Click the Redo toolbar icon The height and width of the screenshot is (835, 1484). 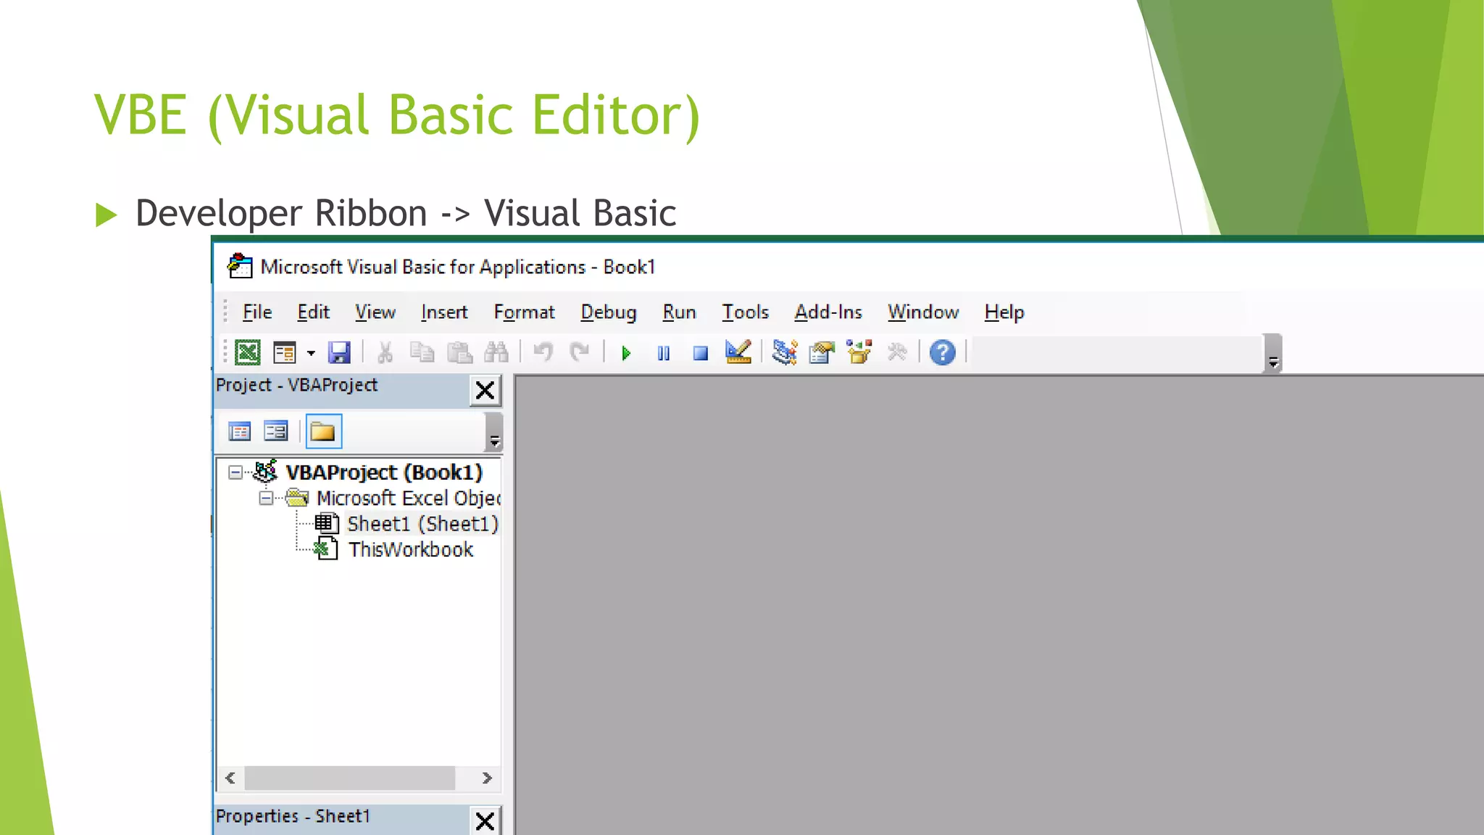pyautogui.click(x=580, y=353)
